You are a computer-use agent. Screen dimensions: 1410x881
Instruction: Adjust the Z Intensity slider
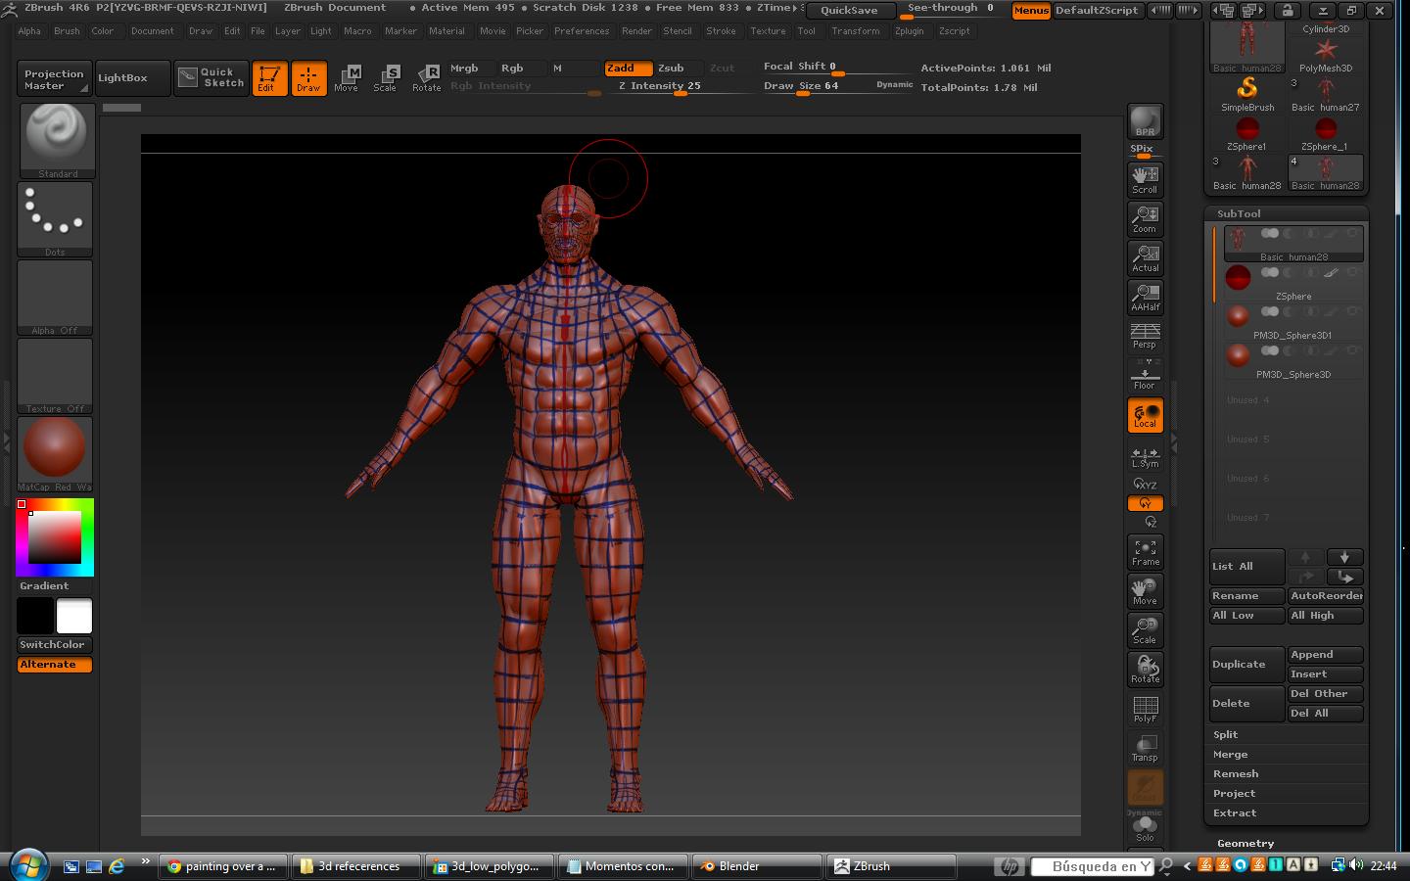(x=680, y=87)
